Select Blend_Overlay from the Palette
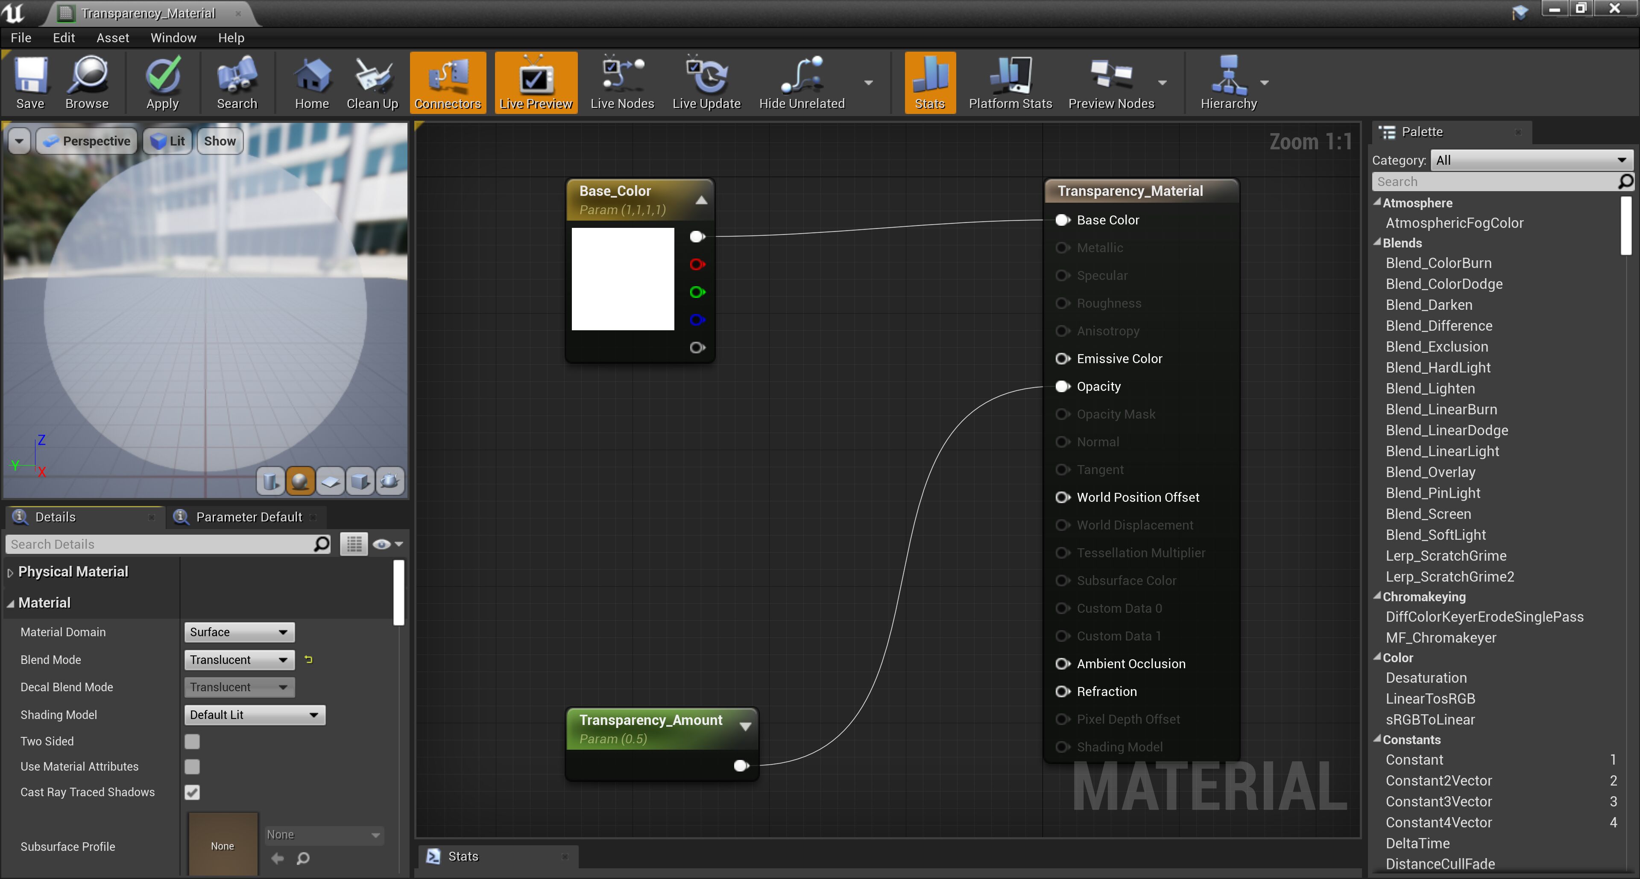Image resolution: width=1640 pixels, height=879 pixels. 1430,472
